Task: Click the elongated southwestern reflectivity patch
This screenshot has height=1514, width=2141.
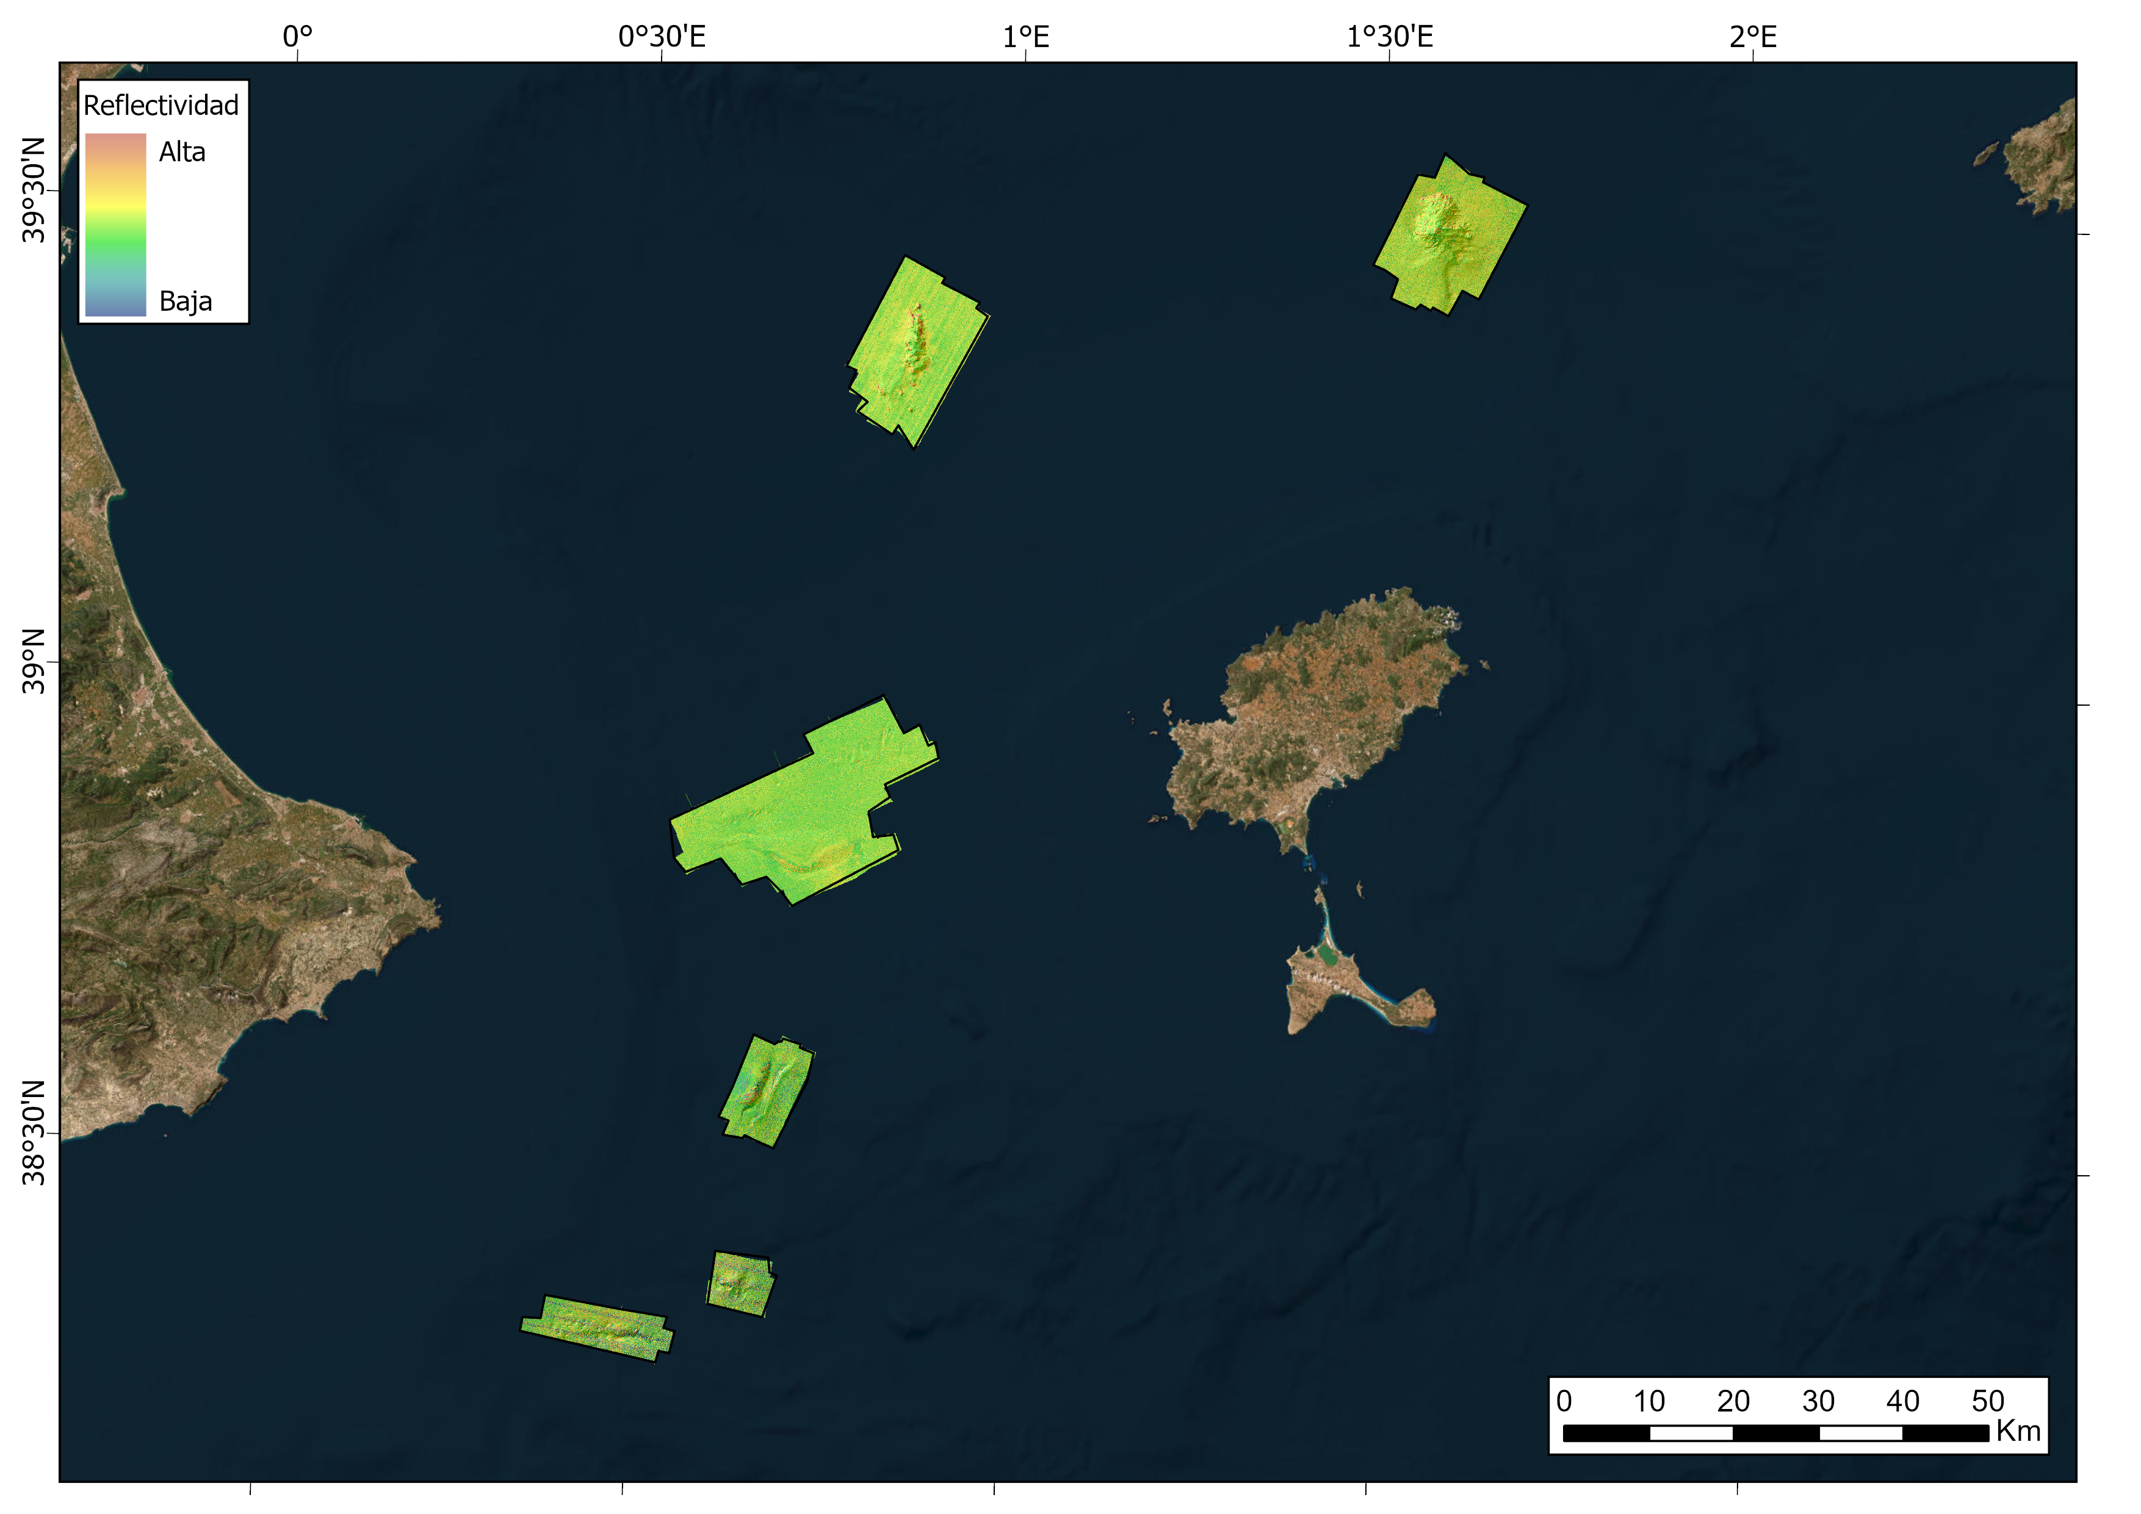Action: click(597, 1328)
